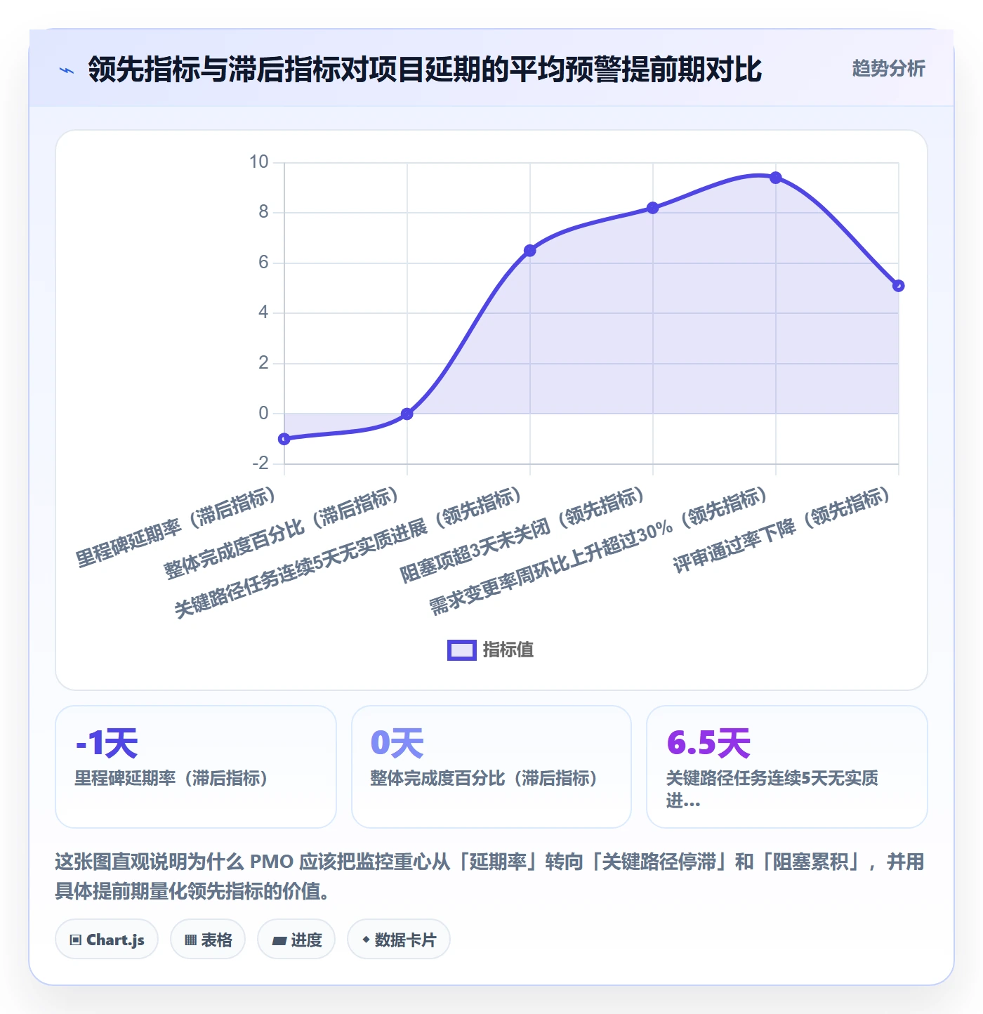The width and height of the screenshot is (983, 1014).
Task: Click the peak data point near 9.4
Action: pyautogui.click(x=776, y=178)
